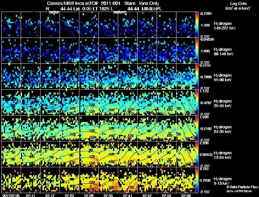Click the '07:29' time axis label

coord(89,195)
